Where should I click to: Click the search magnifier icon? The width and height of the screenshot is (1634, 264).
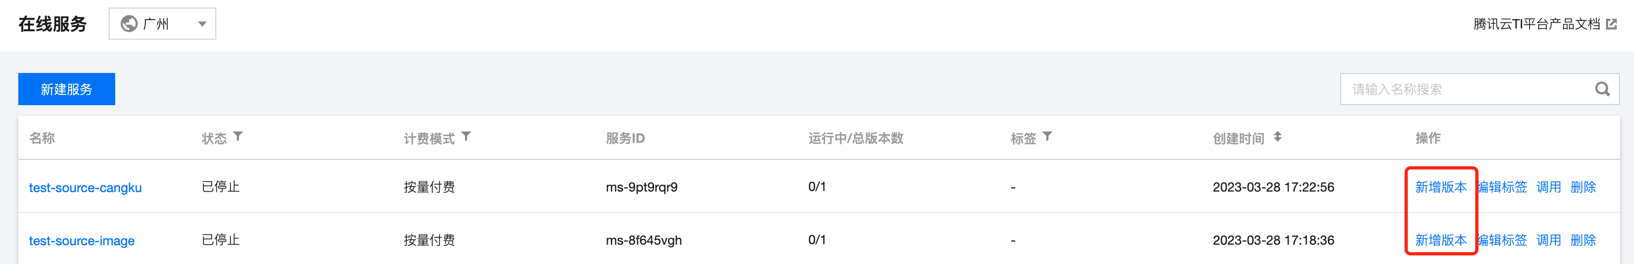[x=1602, y=89]
